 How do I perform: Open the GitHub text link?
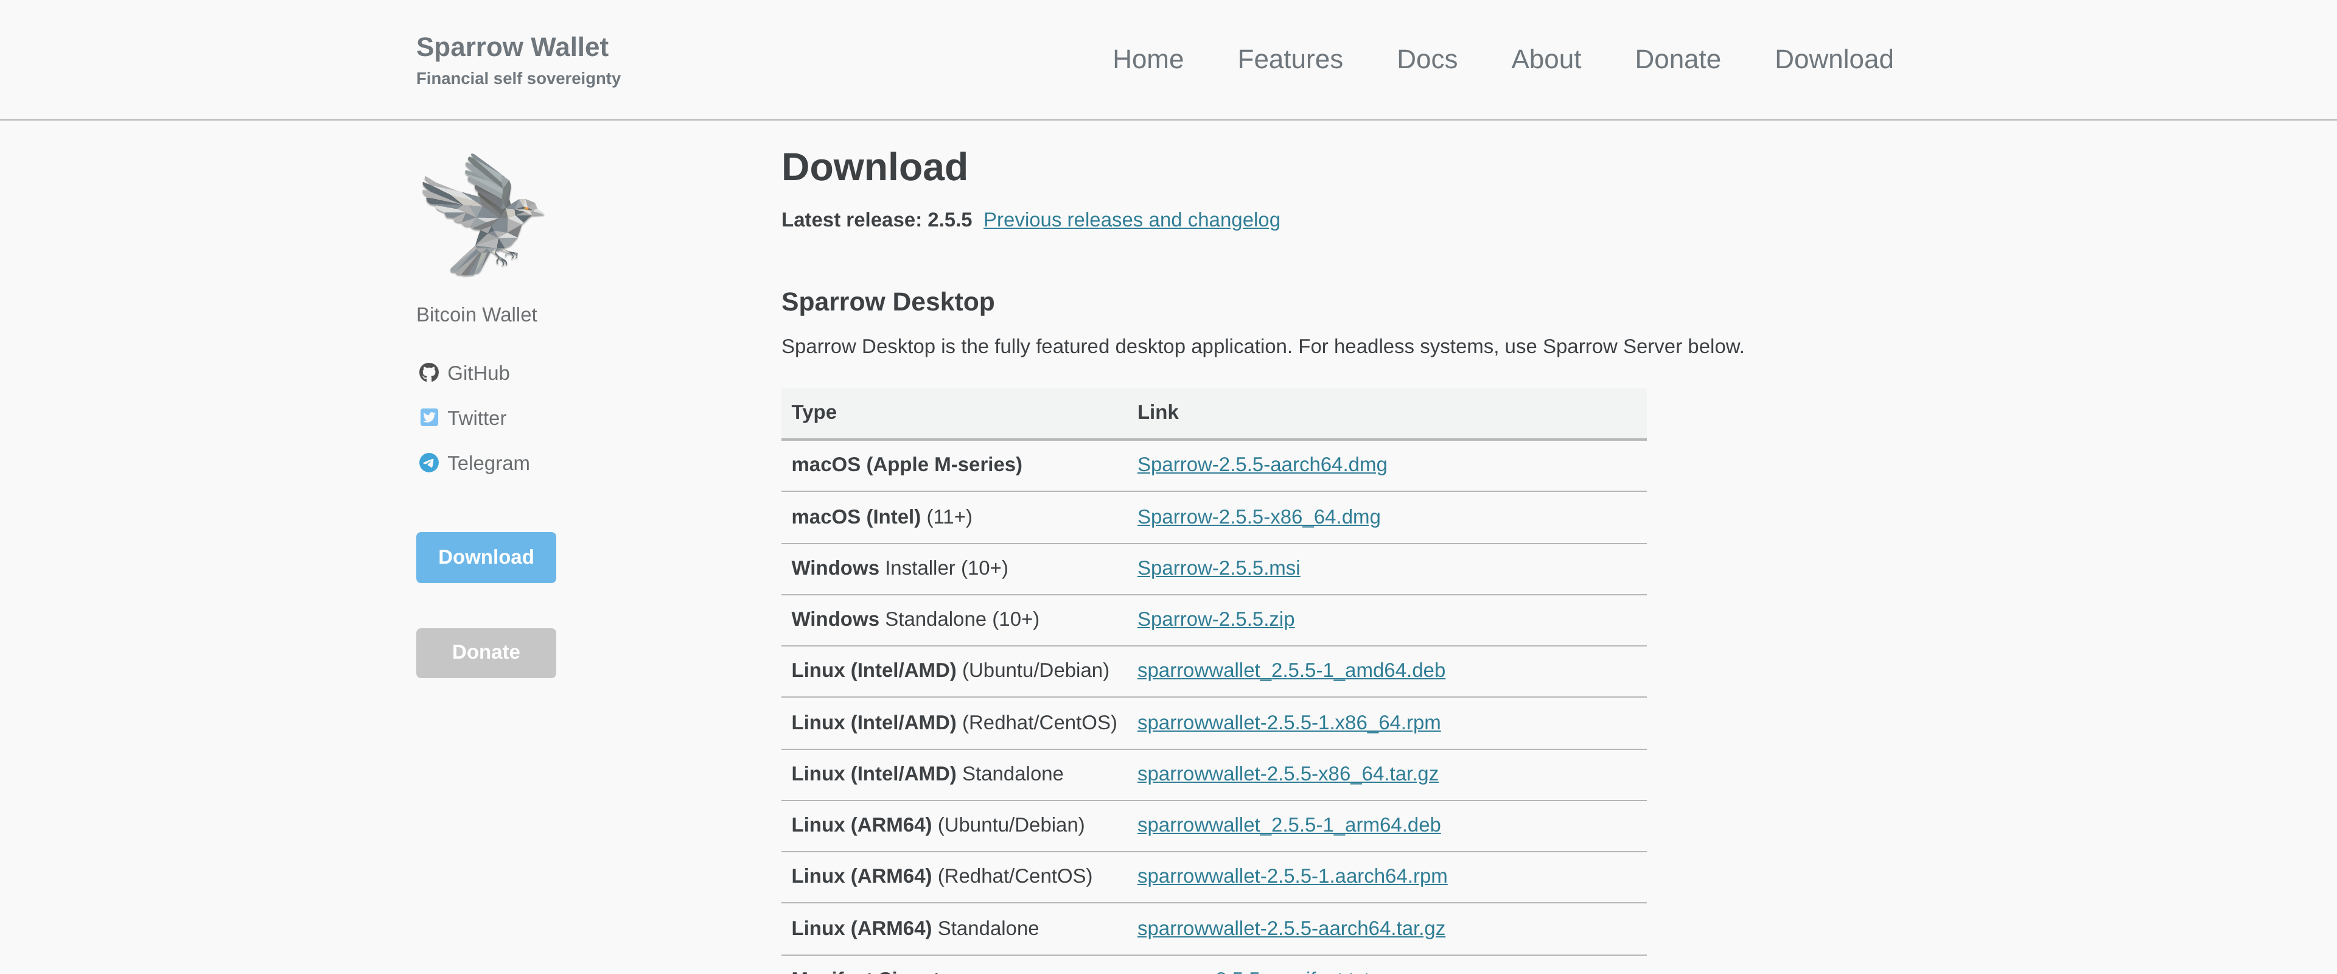click(x=478, y=373)
